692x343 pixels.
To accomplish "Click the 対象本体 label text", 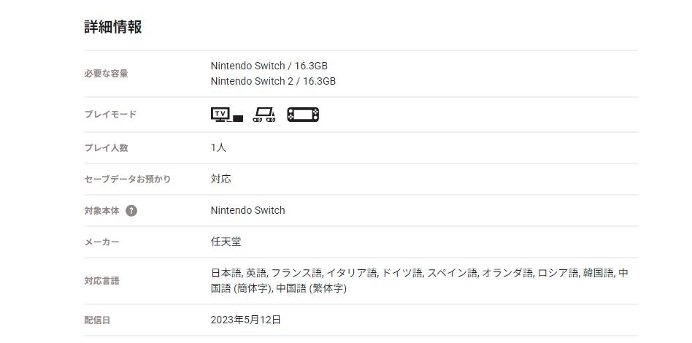I will coord(101,211).
